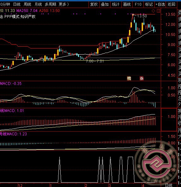The width and height of the screenshot is (181, 187).
Task: Click the 7.00 - 7.01 price range annotation
Action: click(95, 61)
